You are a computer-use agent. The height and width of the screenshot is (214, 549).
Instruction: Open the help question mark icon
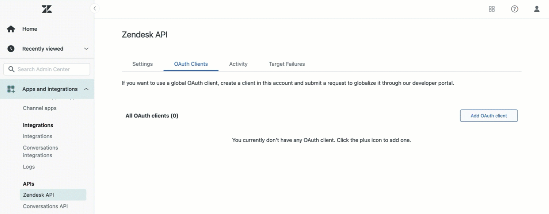pyautogui.click(x=514, y=9)
